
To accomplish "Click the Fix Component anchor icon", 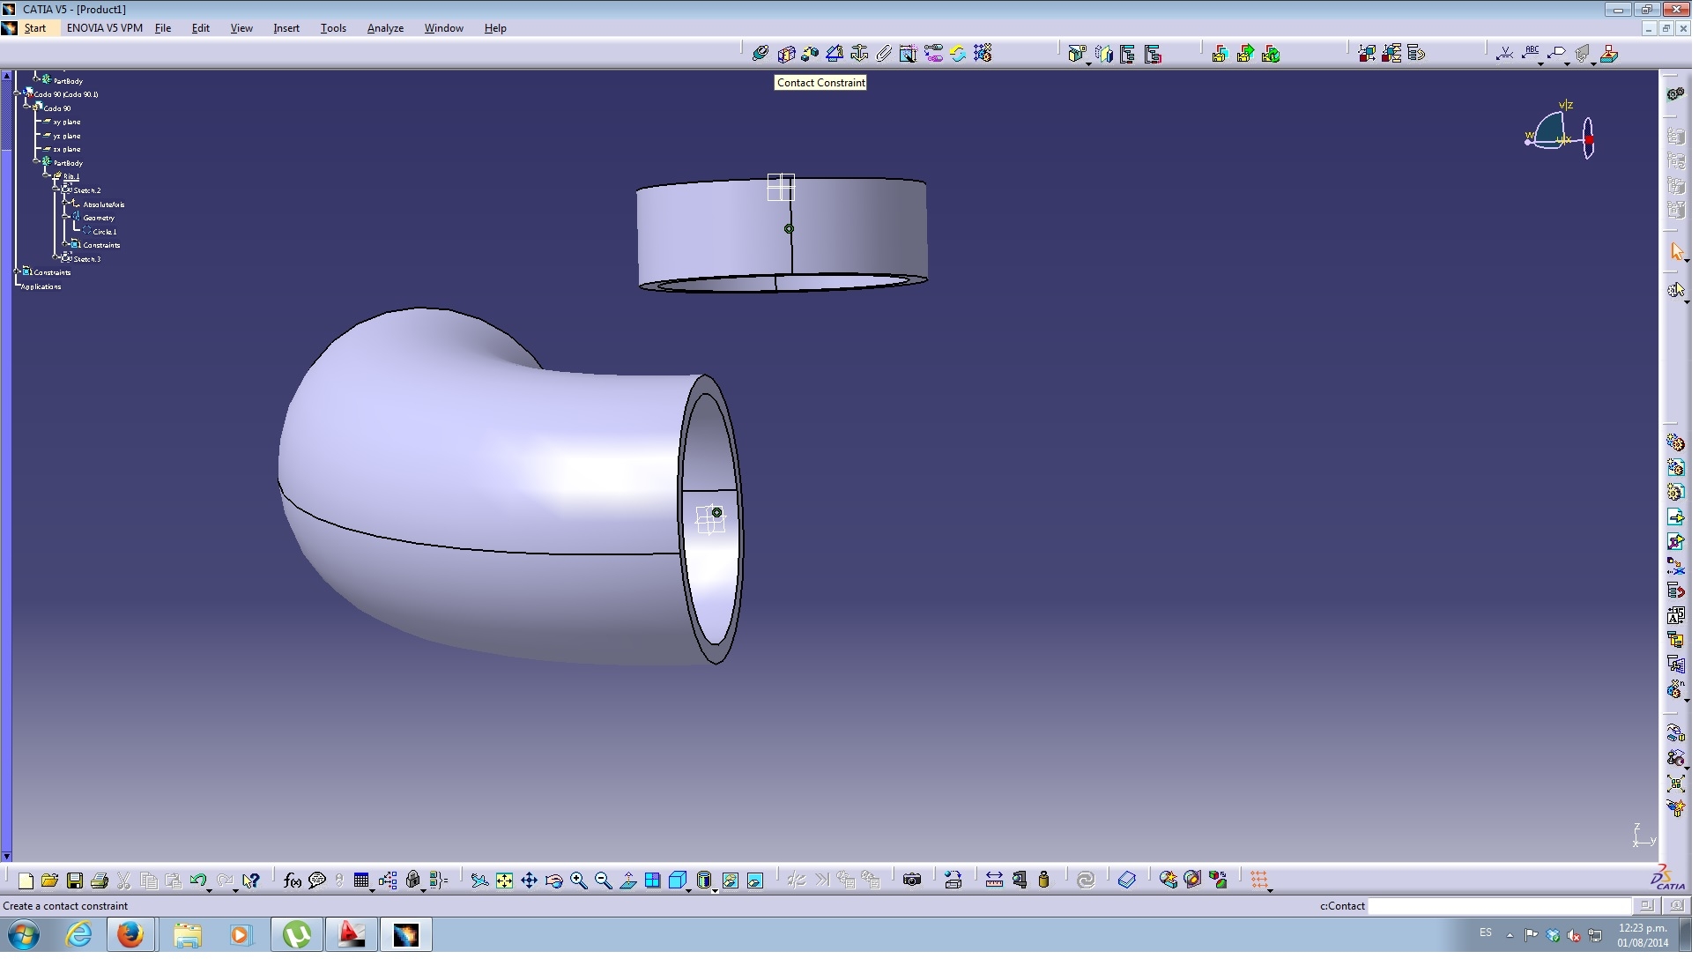I will pyautogui.click(x=859, y=54).
